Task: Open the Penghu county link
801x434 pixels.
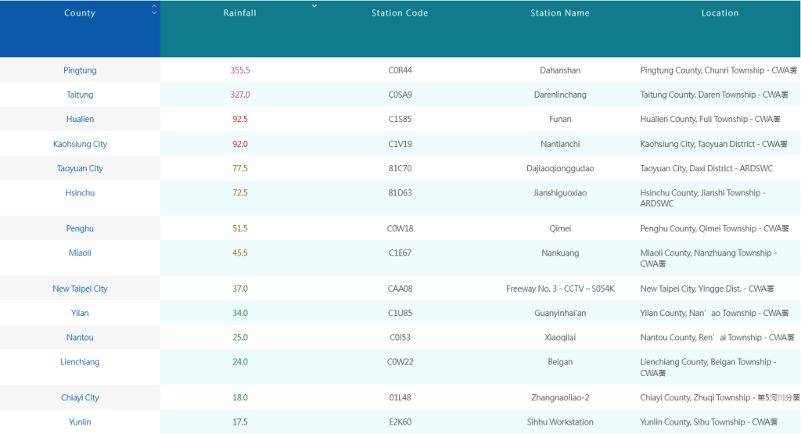Action: tap(80, 229)
